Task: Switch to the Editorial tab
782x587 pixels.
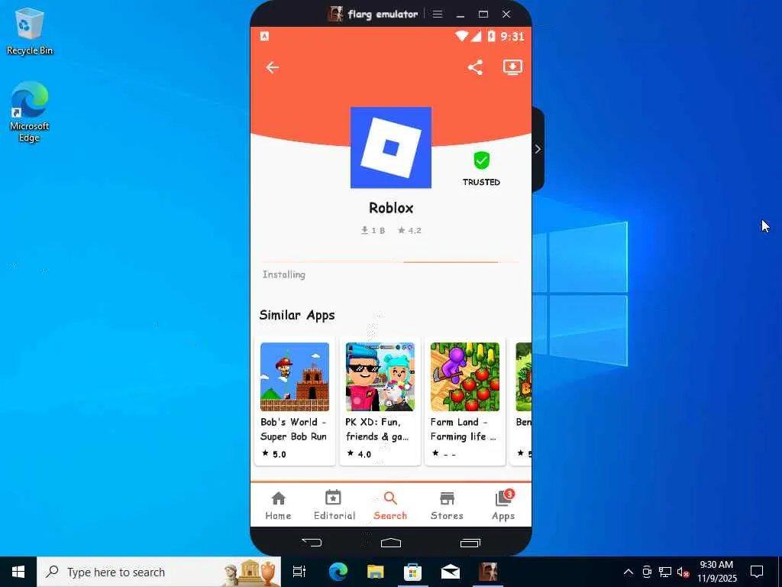Action: click(334, 505)
